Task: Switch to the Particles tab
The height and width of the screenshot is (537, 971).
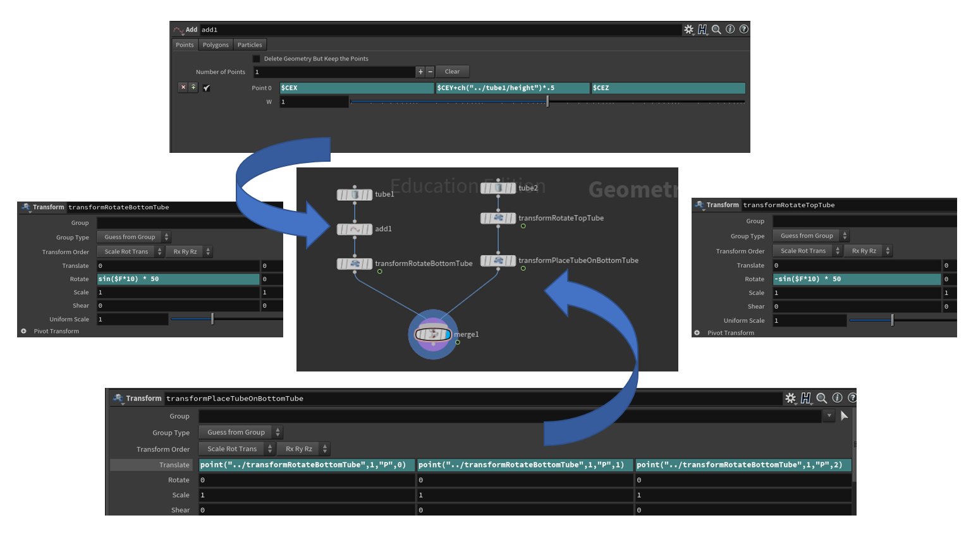Action: click(x=250, y=45)
